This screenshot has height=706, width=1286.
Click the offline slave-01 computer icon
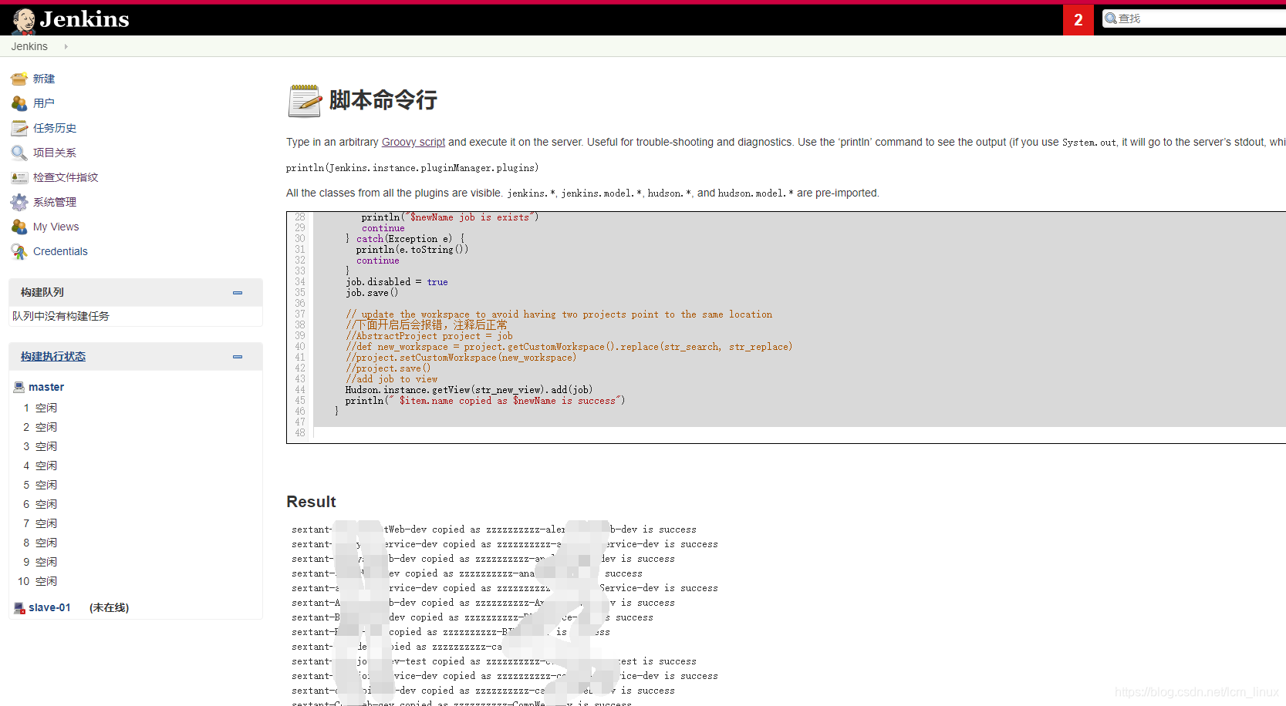coord(19,608)
